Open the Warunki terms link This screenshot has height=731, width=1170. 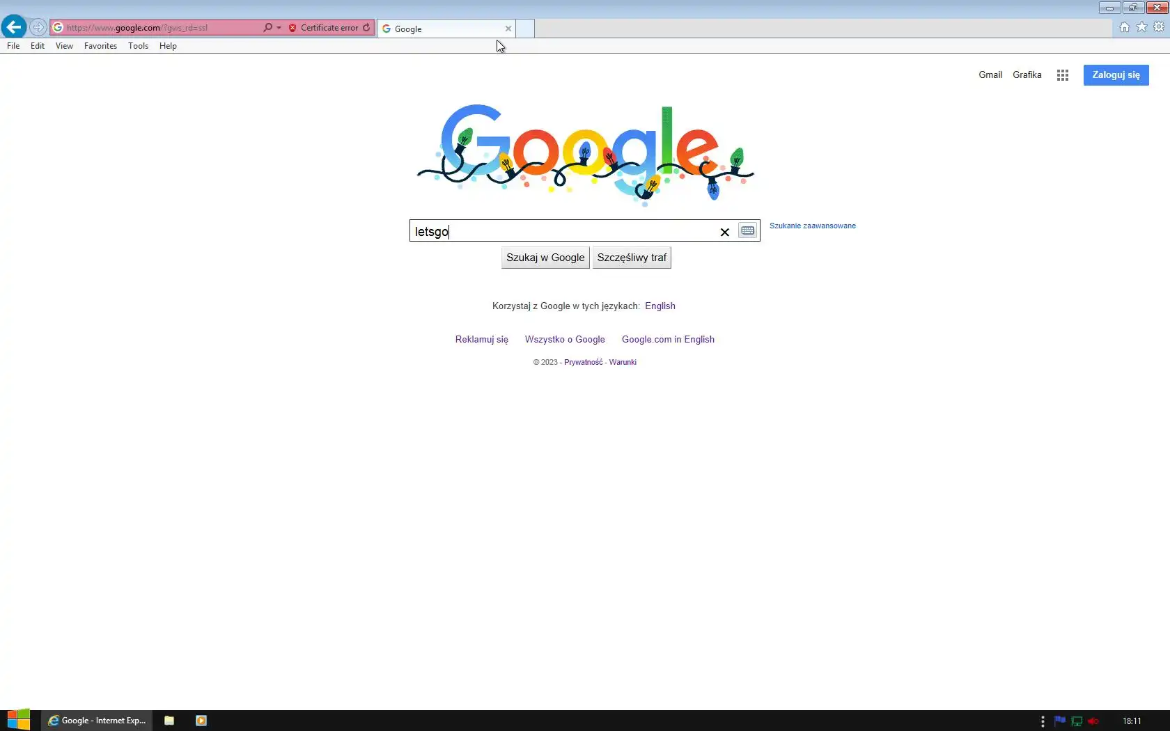[623, 362]
